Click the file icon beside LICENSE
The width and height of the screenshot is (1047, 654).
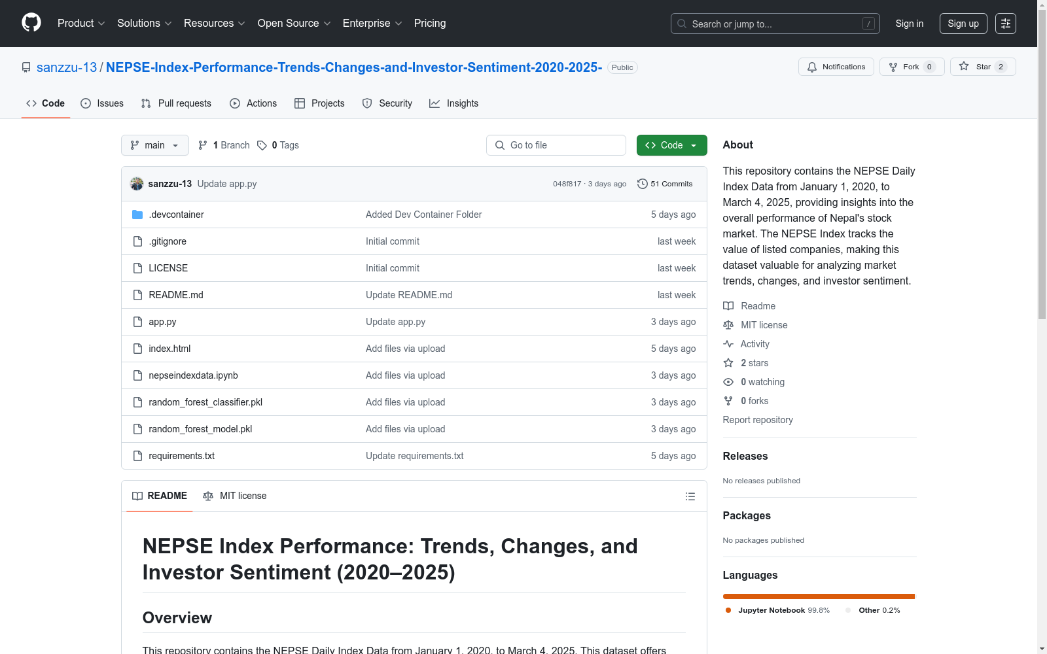coord(137,268)
